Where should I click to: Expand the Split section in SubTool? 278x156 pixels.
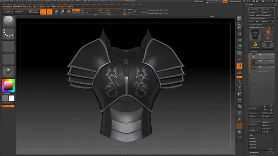252,135
